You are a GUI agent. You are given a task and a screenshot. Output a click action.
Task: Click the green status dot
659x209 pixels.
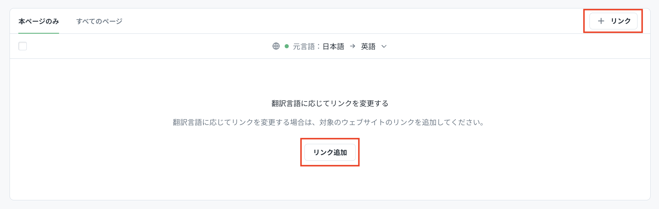(x=287, y=46)
